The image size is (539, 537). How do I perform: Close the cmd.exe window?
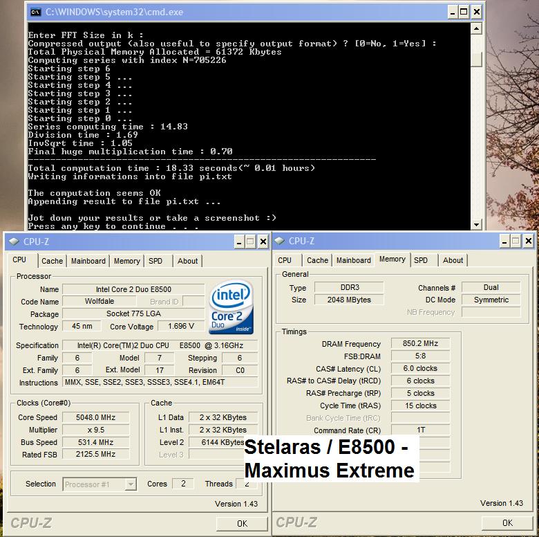(x=476, y=12)
